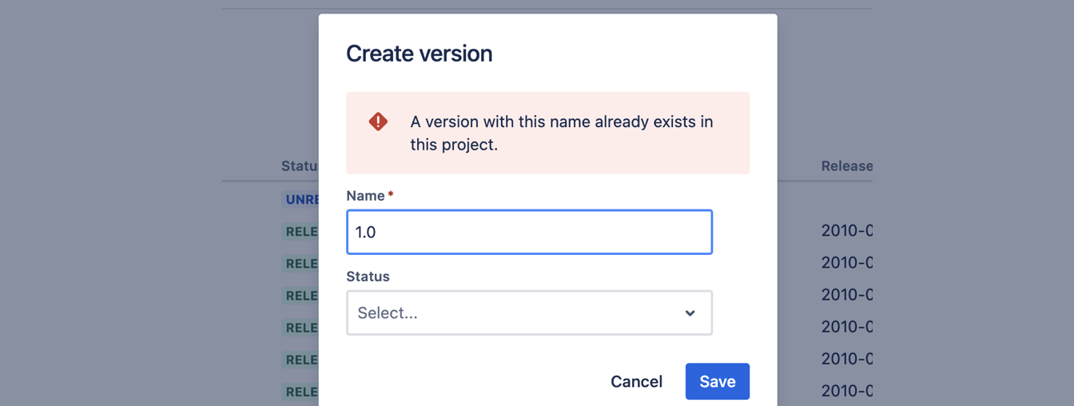
Task: Click the chevron arrow in Status dropdown
Action: 690,313
